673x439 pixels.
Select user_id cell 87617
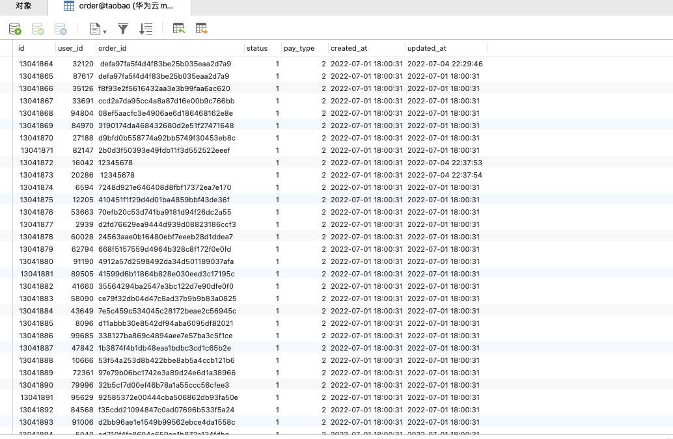83,76
